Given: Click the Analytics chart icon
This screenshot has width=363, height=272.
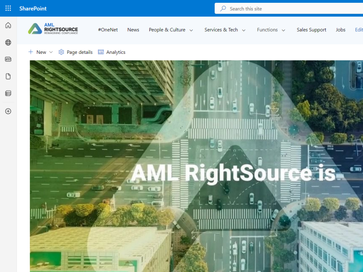Looking at the screenshot, I should [101, 52].
